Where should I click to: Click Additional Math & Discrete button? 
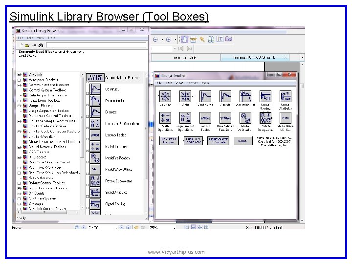point(218,140)
